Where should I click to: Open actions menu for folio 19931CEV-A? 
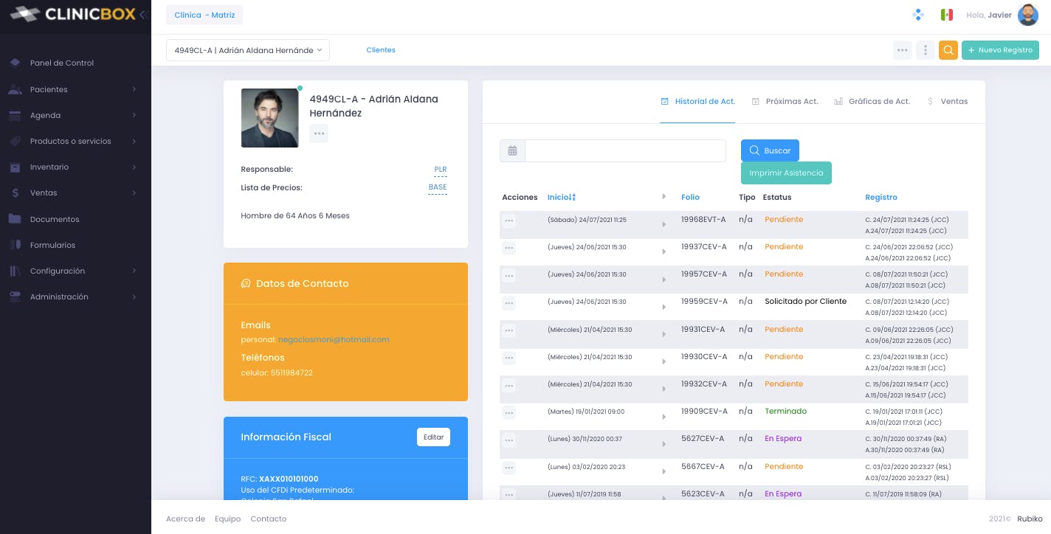509,330
